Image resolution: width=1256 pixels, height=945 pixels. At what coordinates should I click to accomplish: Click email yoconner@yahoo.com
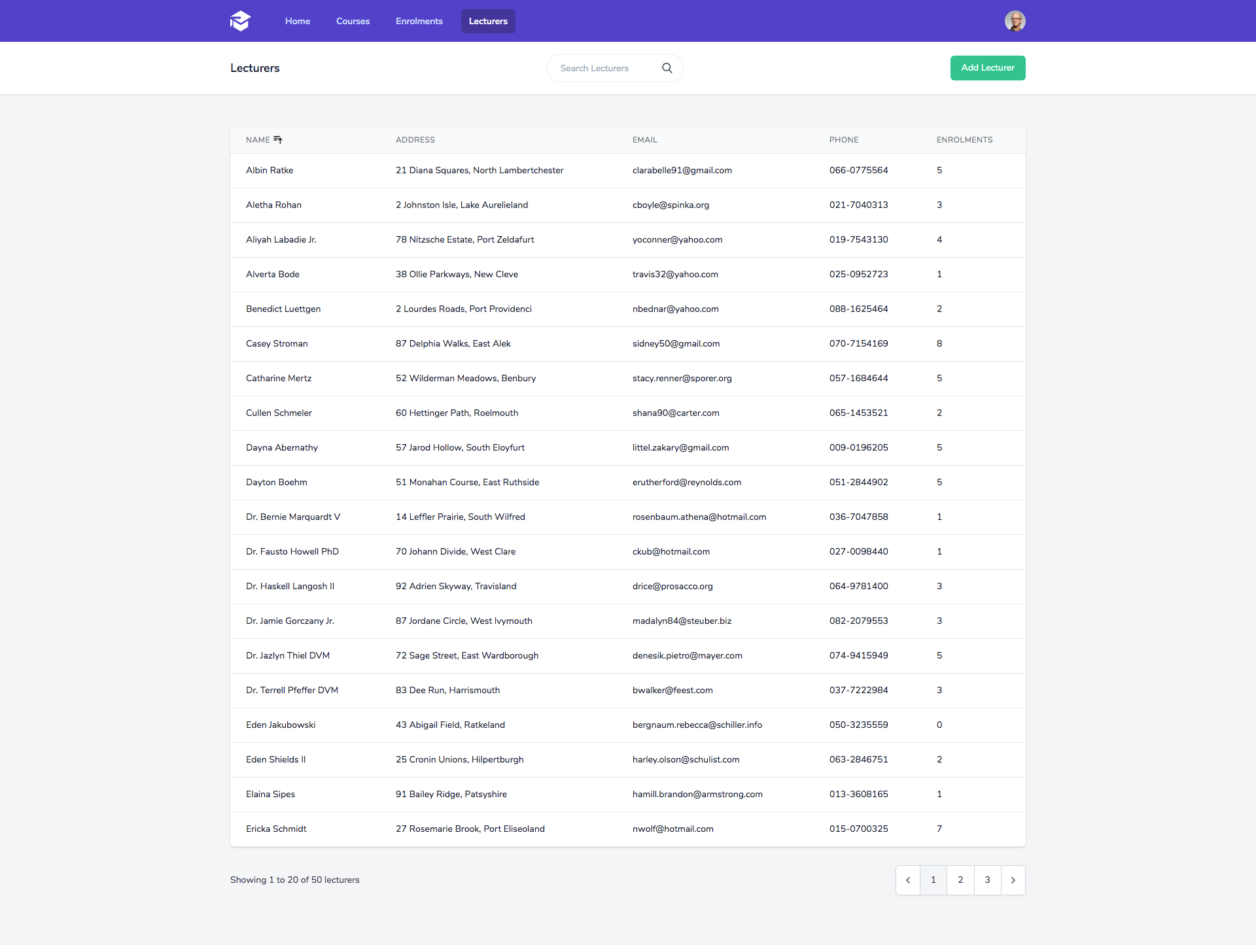pyautogui.click(x=678, y=240)
